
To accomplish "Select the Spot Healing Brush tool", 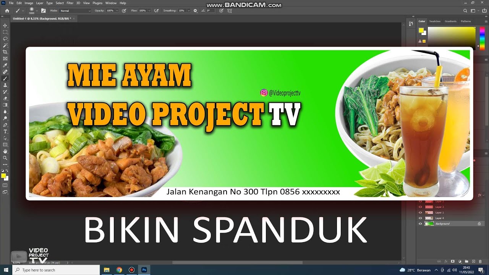I will click(5, 72).
